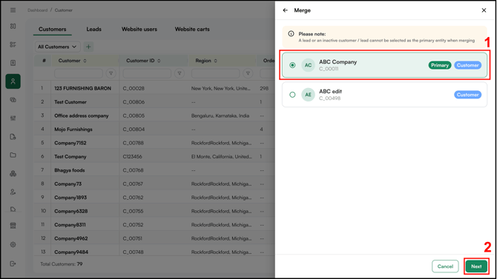The width and height of the screenshot is (497, 279).
Task: Click the Company9484 row
Action: [154, 252]
